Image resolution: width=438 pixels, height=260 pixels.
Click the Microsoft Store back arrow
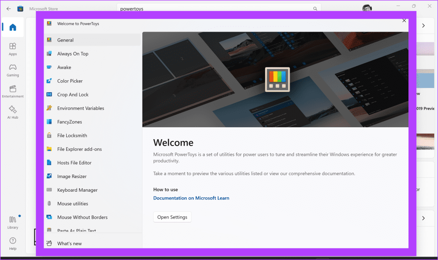9,9
